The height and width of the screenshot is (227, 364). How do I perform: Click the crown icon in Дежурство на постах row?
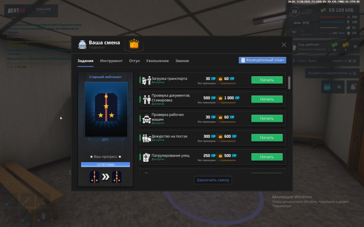220,137
